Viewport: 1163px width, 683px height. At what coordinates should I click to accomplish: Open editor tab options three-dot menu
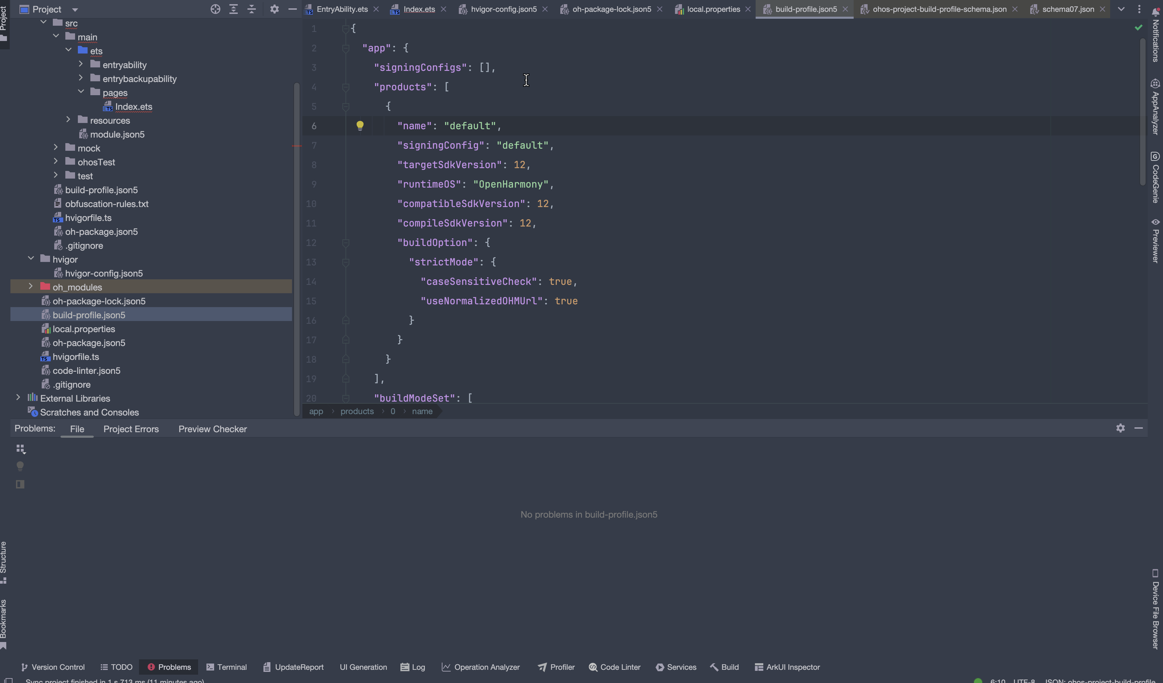tap(1139, 9)
